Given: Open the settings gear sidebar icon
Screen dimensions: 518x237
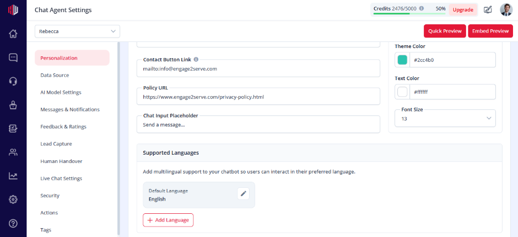Looking at the screenshot, I should coord(13,200).
